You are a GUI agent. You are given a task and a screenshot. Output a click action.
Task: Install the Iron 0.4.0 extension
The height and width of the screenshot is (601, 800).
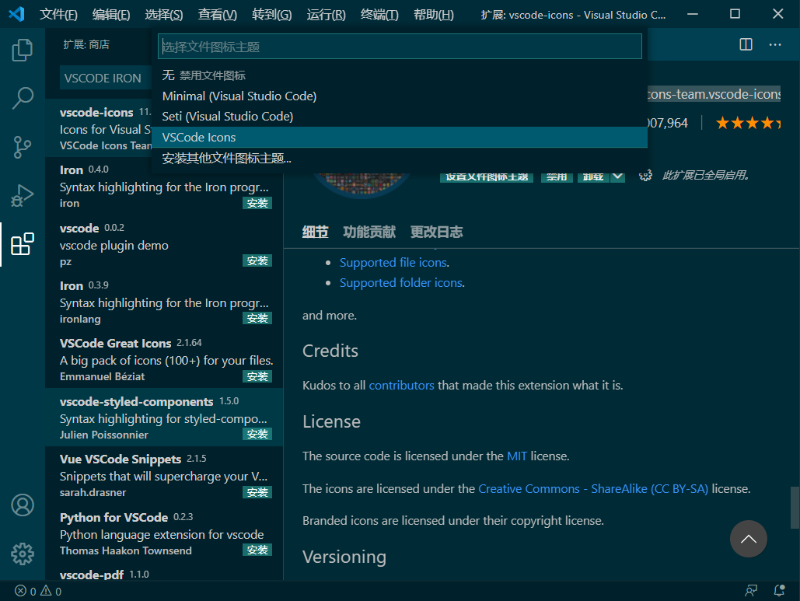pos(257,203)
